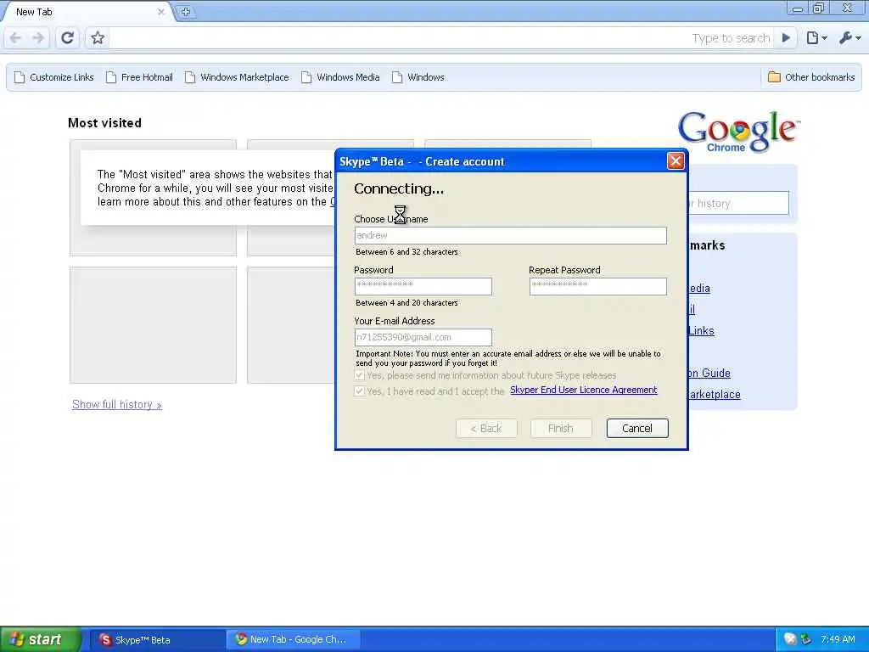
Task: Minimize the Chrome window
Action: (x=798, y=8)
